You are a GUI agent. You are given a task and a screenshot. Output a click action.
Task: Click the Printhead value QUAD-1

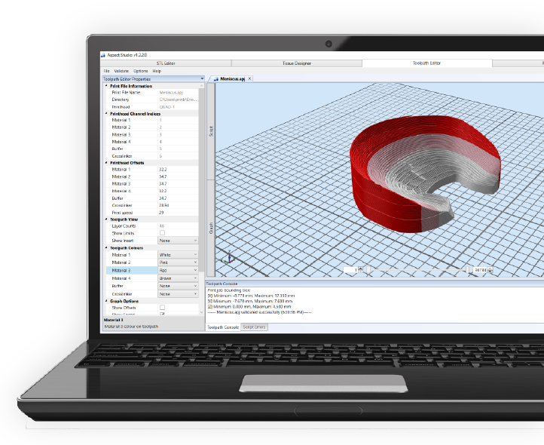pyautogui.click(x=167, y=107)
